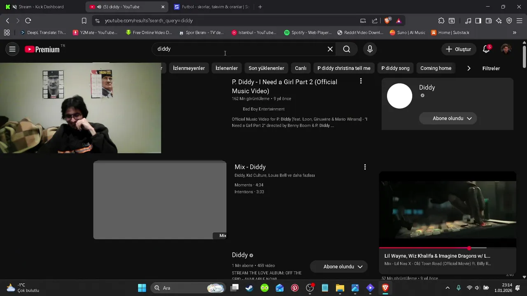Screen dimensions: 527x296
Task: Open media control music note icon
Action: tap(468, 21)
